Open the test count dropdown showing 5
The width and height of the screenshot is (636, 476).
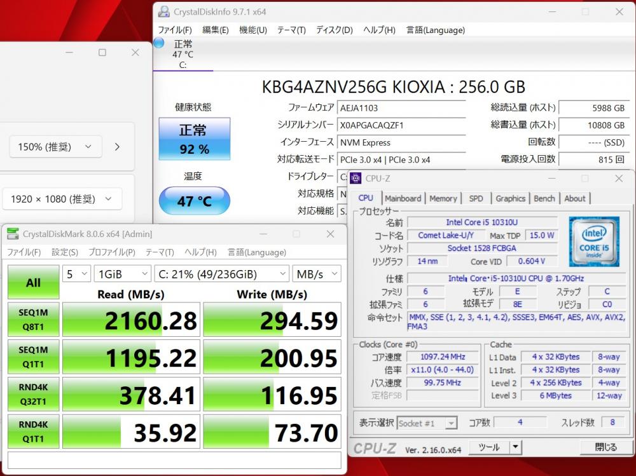76,274
